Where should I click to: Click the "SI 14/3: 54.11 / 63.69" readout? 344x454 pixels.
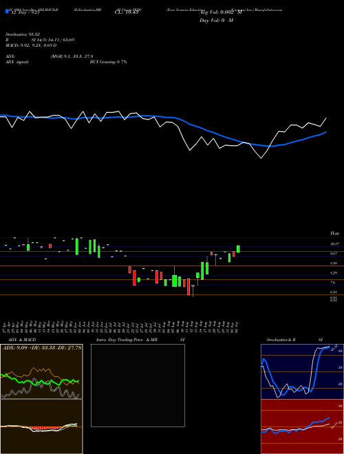click(x=53, y=40)
